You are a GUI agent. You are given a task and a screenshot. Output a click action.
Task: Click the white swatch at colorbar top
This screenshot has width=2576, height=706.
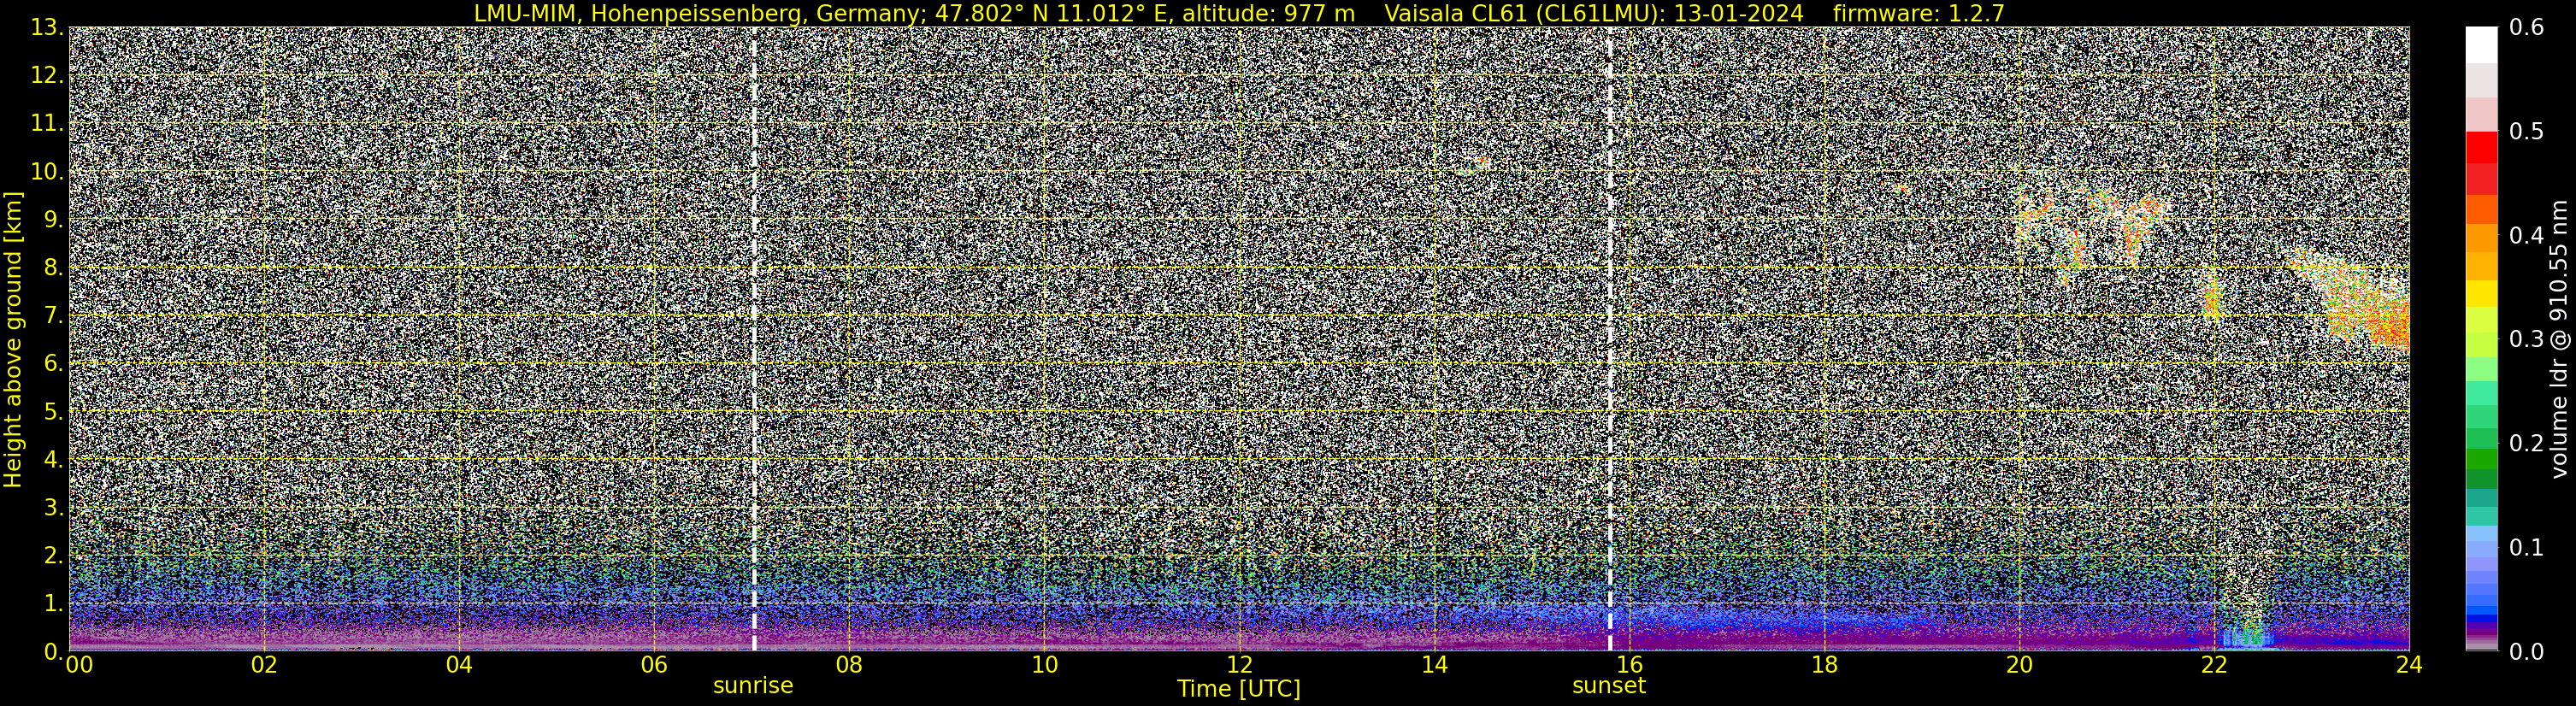2481,45
